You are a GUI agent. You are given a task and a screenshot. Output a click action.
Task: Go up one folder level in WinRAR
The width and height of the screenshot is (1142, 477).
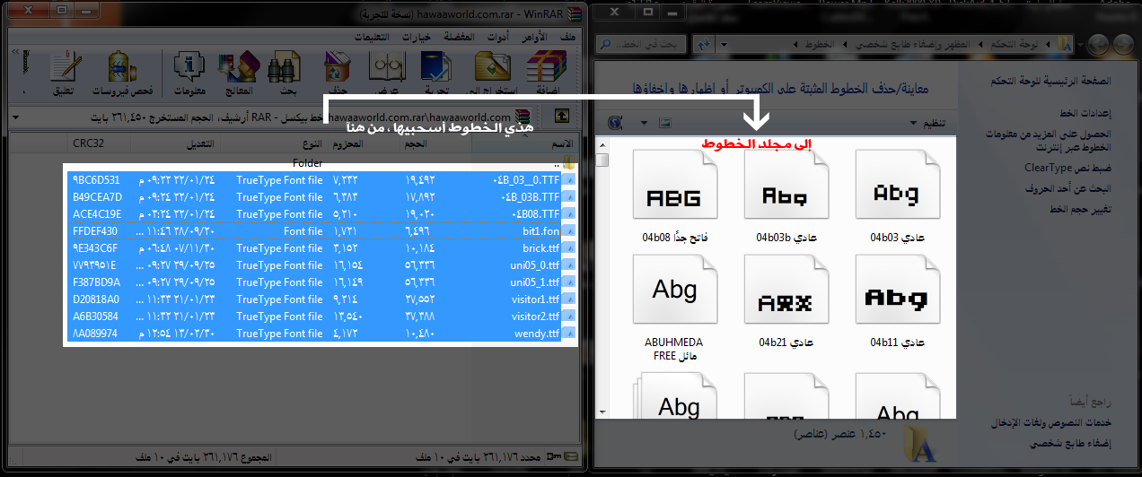(x=562, y=117)
